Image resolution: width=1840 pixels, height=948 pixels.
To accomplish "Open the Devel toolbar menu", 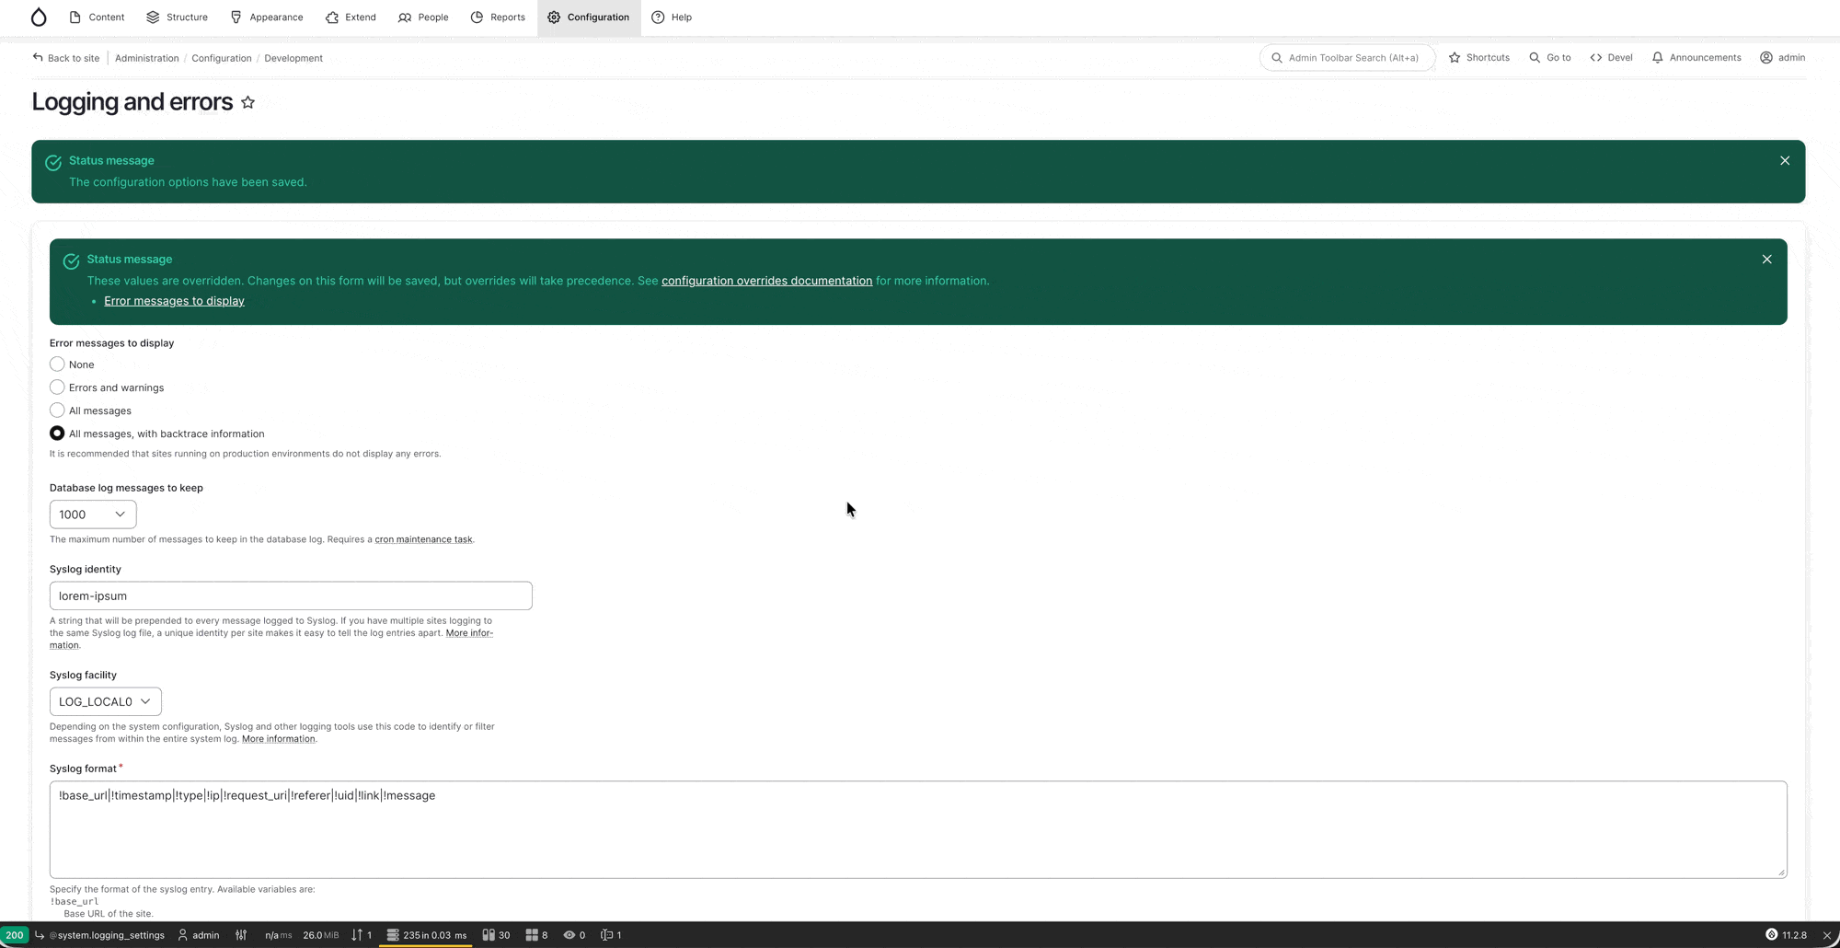I will [x=1611, y=58].
